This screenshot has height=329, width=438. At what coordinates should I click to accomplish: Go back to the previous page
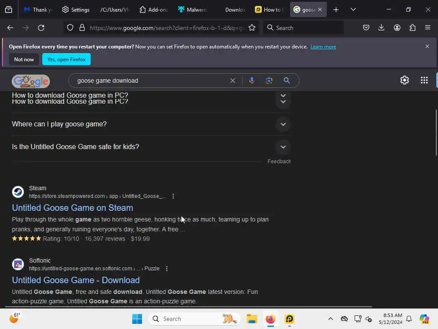10,28
